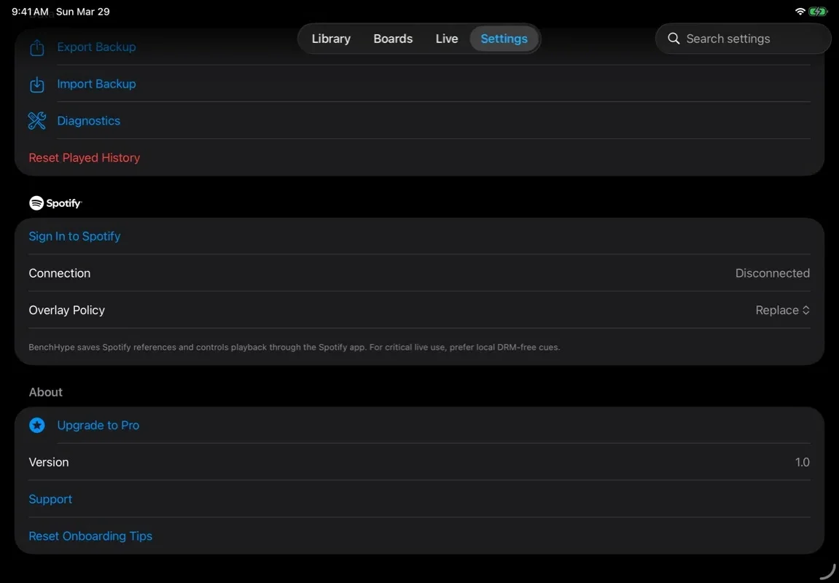Viewport: 839px width, 583px height.
Task: Tap the Wi-Fi status icon
Action: coord(800,12)
